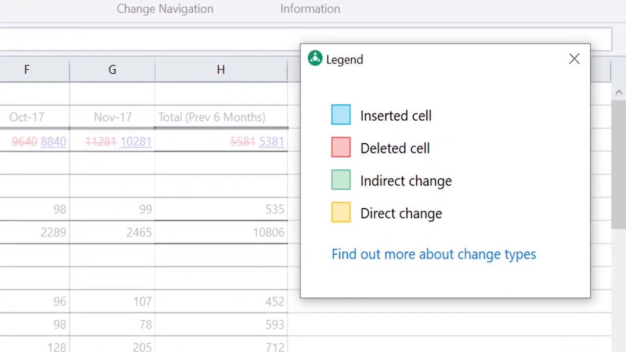Click the Legend dialog title text
Viewport: 626px width, 352px height.
pos(345,60)
